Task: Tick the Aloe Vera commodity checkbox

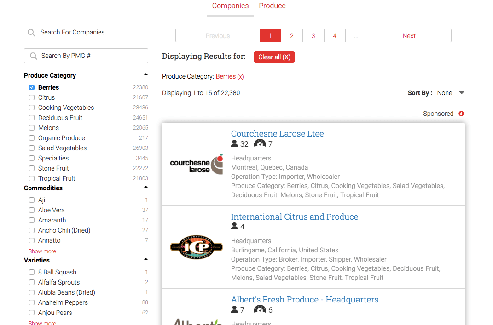Action: coord(32,210)
